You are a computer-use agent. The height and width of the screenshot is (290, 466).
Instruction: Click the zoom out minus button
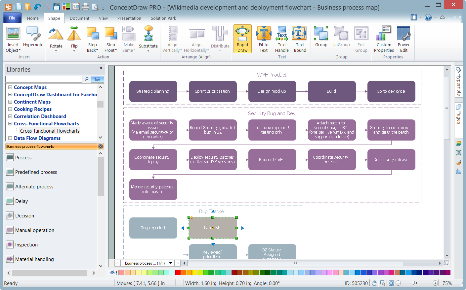coord(398,283)
